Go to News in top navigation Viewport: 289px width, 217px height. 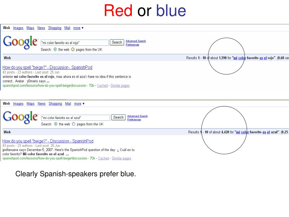[x=41, y=28]
